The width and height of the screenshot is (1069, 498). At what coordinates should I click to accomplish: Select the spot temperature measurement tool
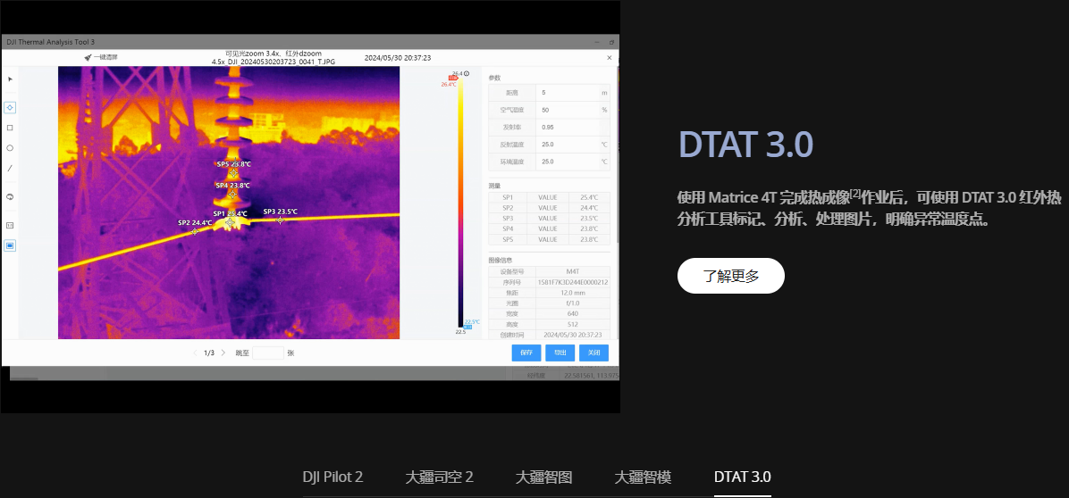[10, 107]
